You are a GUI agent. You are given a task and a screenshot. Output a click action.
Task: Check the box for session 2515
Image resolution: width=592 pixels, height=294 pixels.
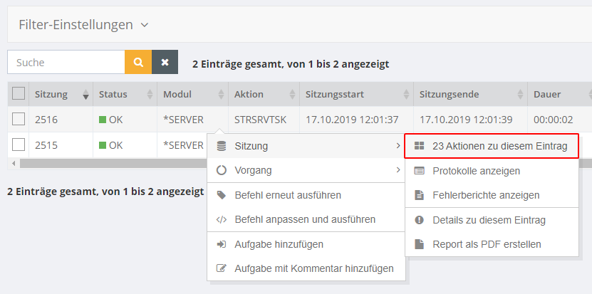19,145
